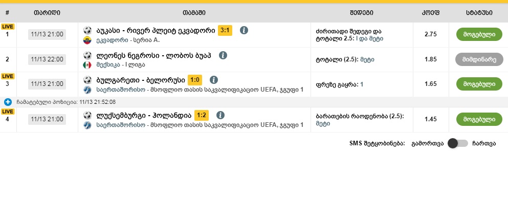Click the თარიღი column header

coord(47,12)
